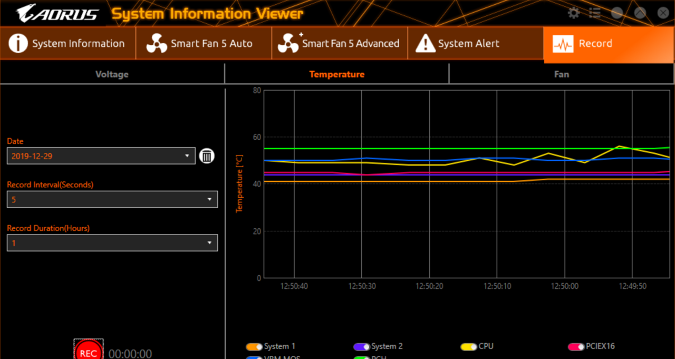Click the round up-arrow collapse button
This screenshot has height=359, width=675.
(640, 13)
